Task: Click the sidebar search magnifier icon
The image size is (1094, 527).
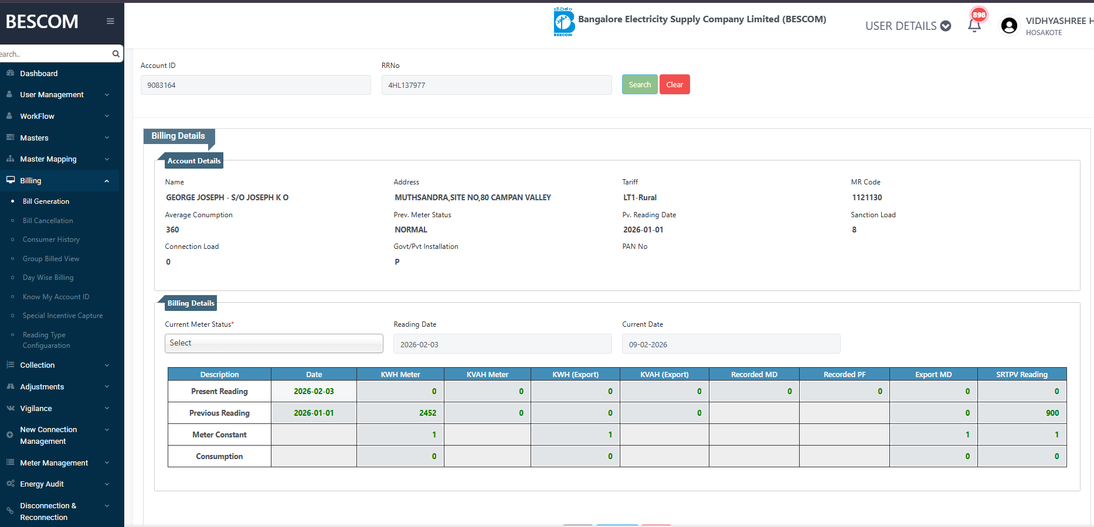Action: click(115, 54)
